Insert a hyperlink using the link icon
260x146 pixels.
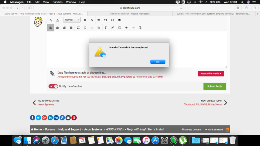click(x=99, y=20)
